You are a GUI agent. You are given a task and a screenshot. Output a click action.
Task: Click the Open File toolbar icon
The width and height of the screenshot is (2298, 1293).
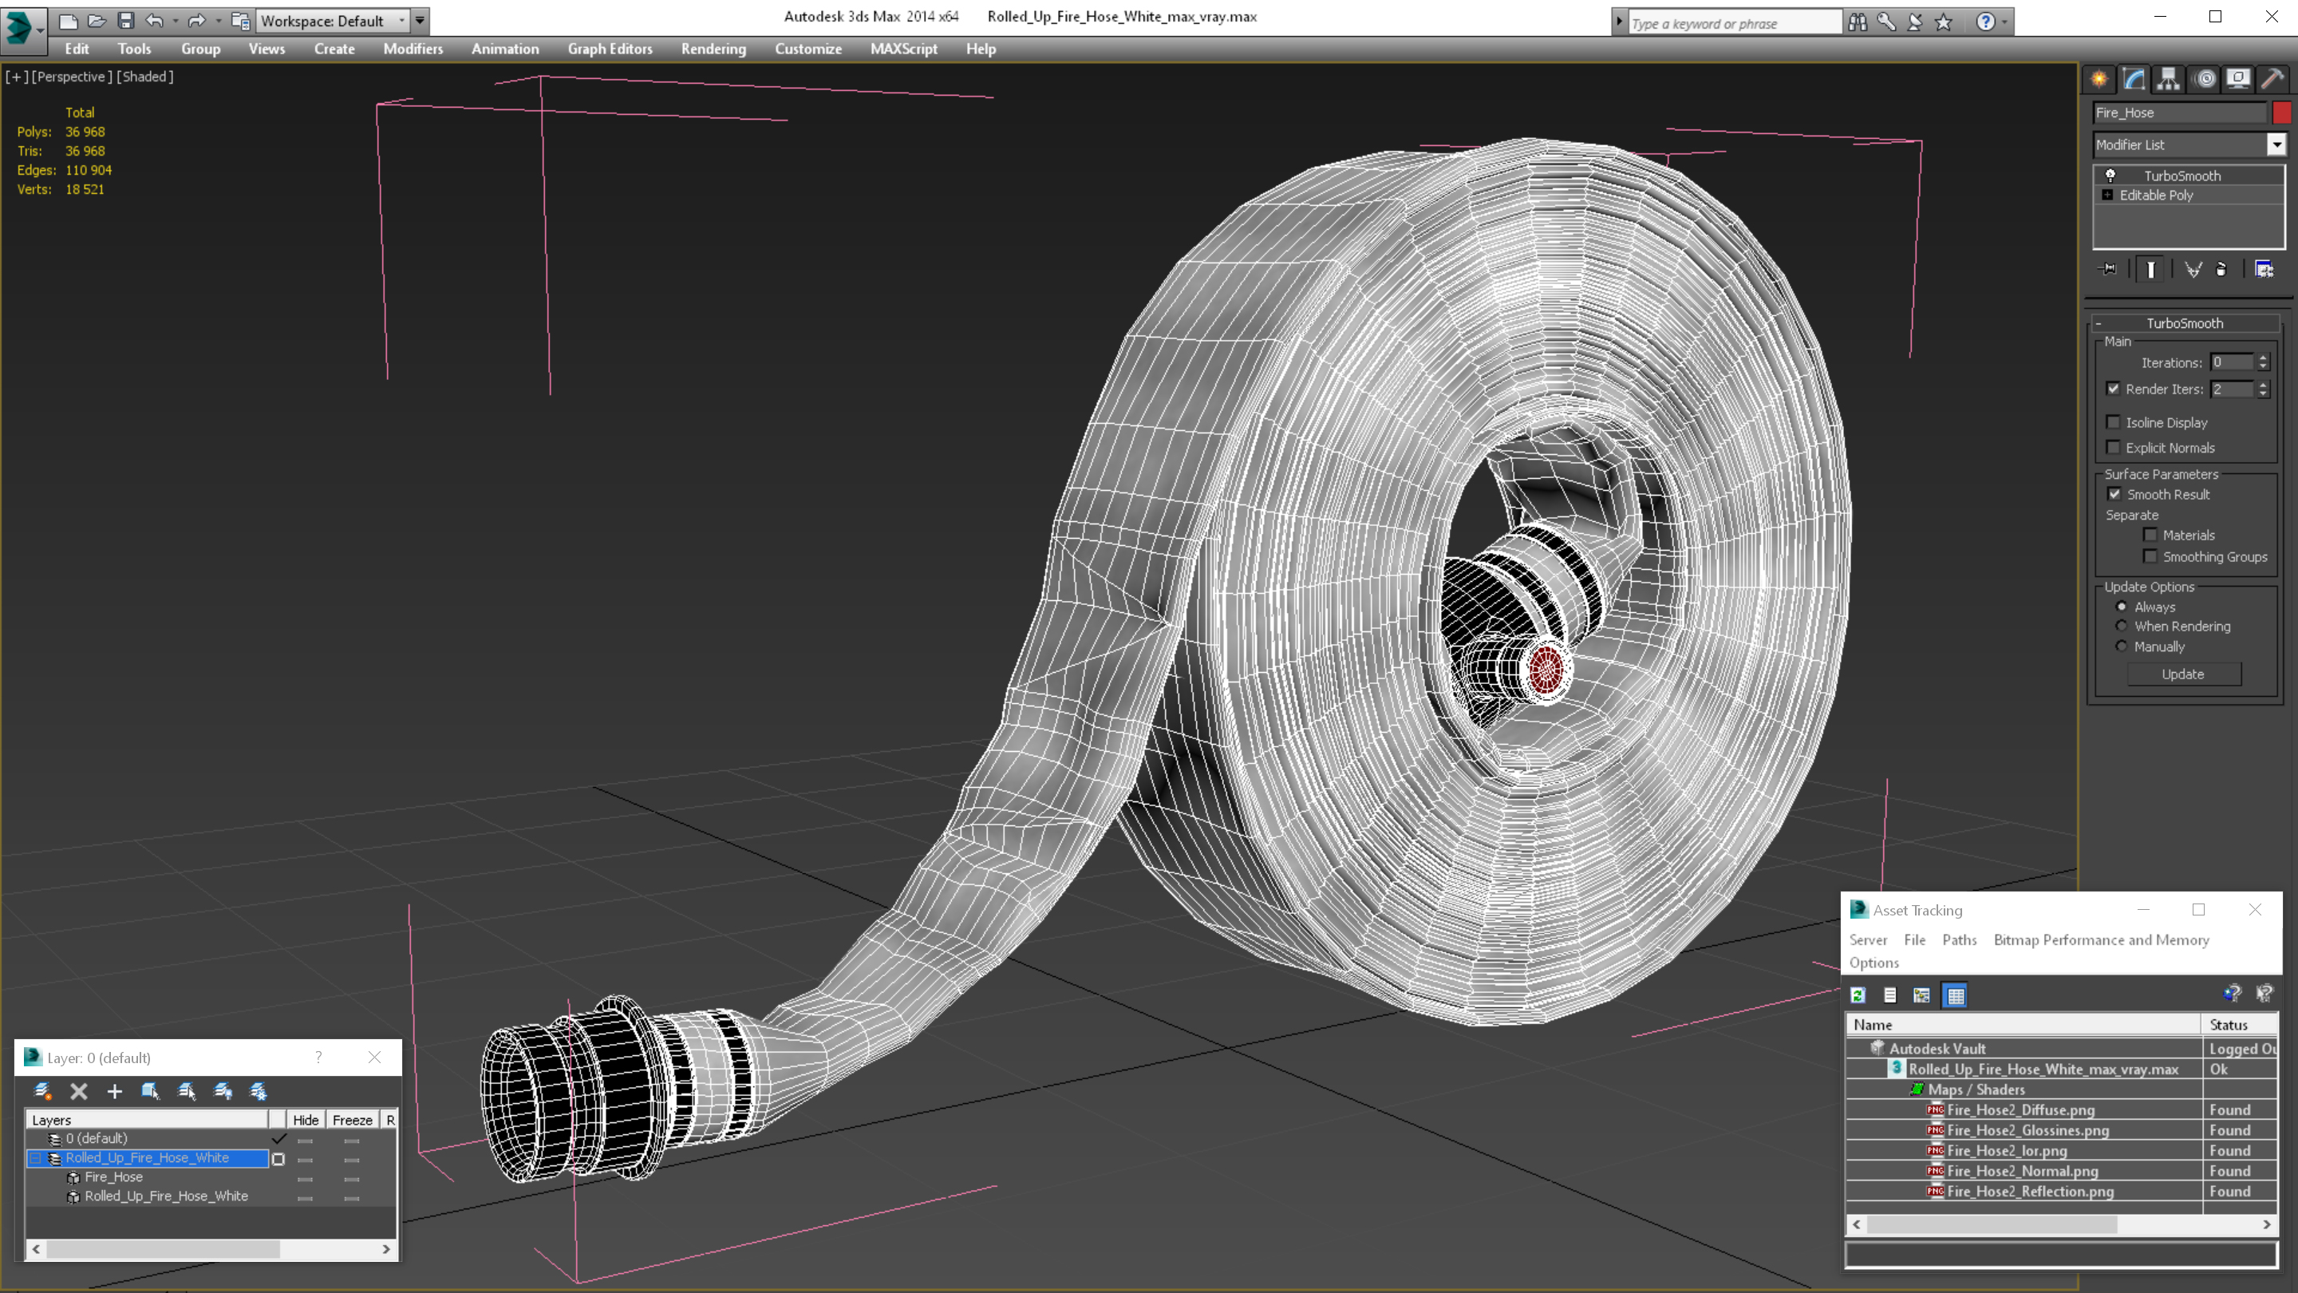tap(97, 20)
